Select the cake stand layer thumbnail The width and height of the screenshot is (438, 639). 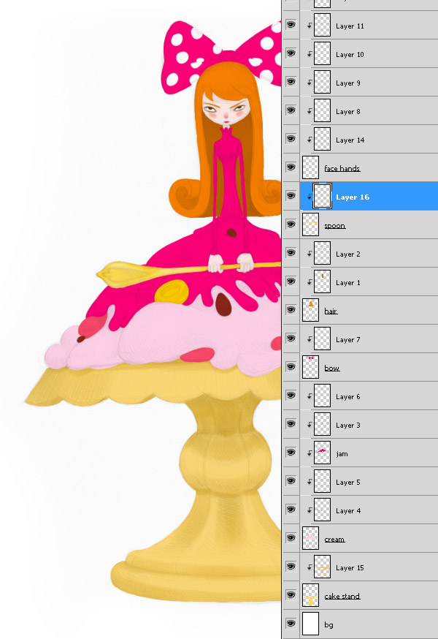[310, 595]
